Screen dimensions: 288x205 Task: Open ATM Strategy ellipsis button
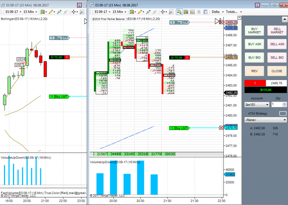pos(283,113)
